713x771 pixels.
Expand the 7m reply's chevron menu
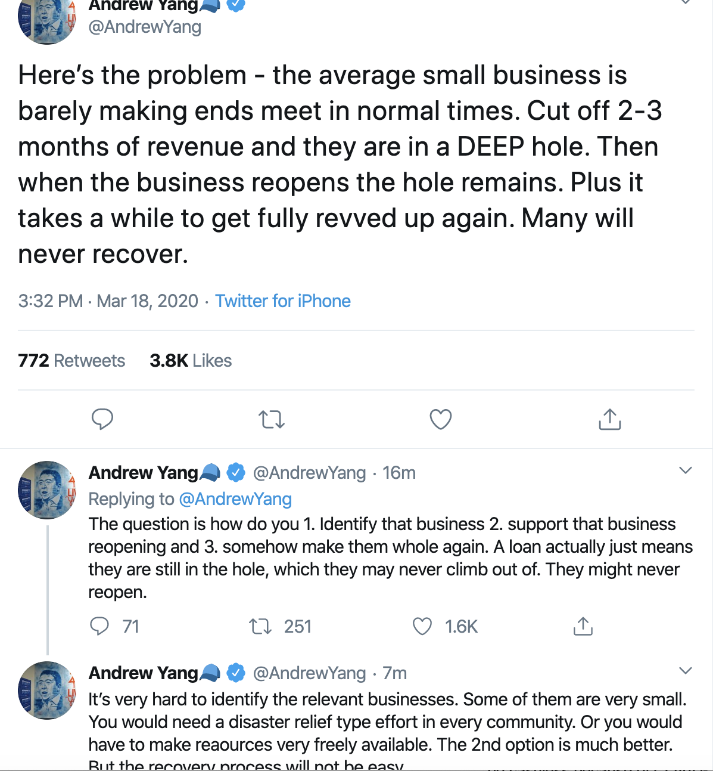[x=686, y=671]
